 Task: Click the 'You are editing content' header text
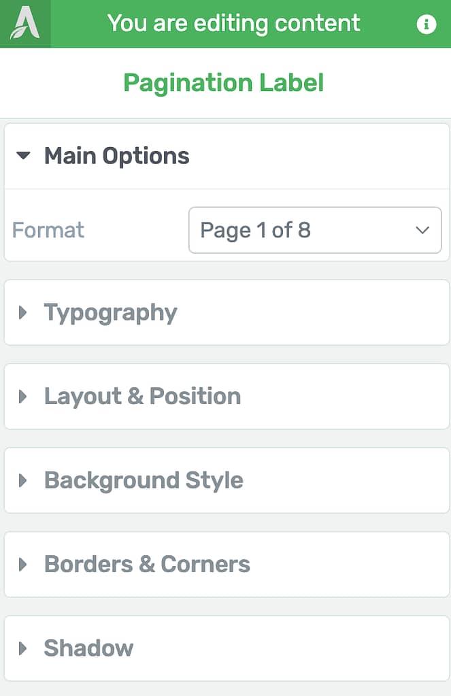[233, 24]
